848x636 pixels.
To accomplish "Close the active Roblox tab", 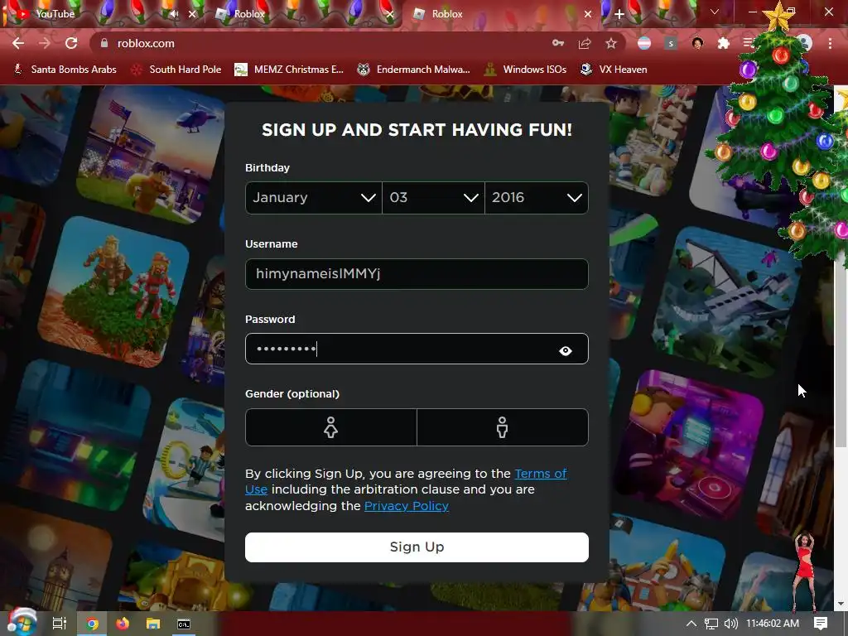I will click(x=588, y=14).
